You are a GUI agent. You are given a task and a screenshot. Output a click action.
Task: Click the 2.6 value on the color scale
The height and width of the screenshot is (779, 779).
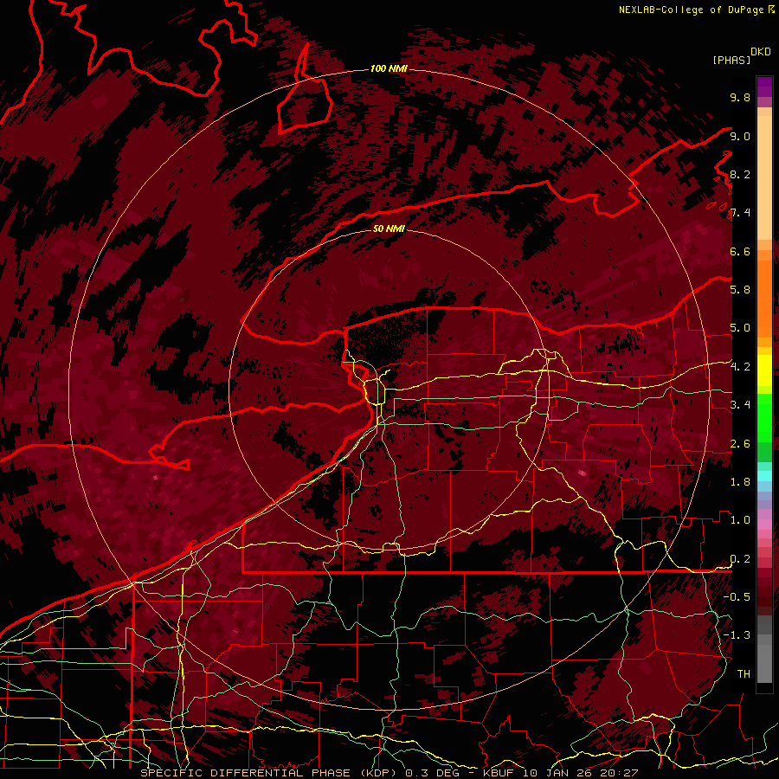point(740,444)
